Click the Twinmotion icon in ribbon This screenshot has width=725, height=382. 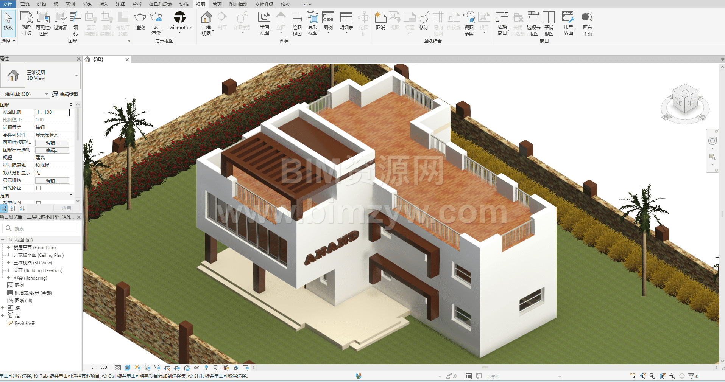pos(179,17)
